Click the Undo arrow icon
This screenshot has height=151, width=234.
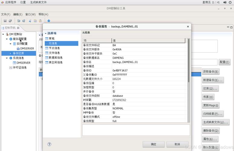[x=18, y=21]
